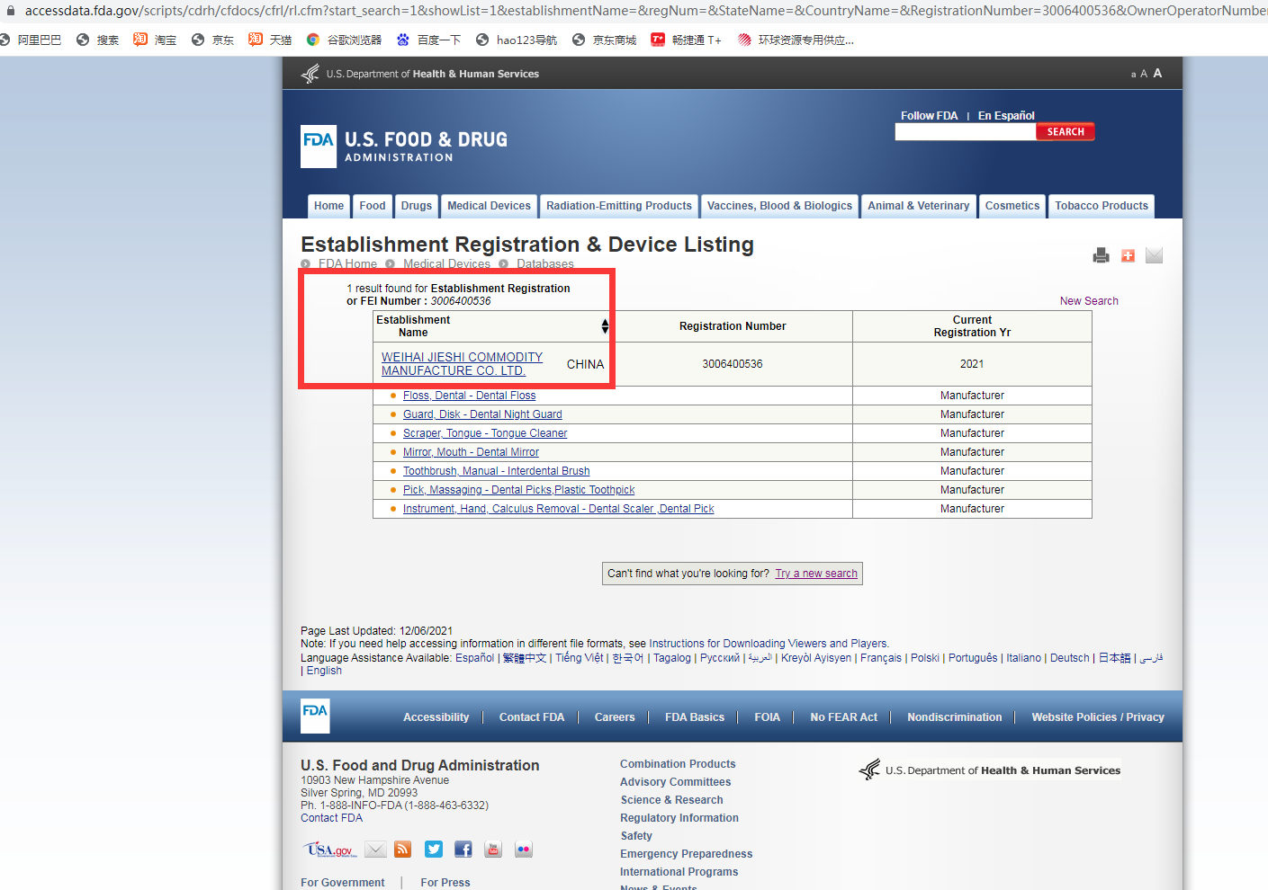This screenshot has height=890, width=1268.
Task: Sort by Establishment Name arrows
Action: tap(605, 326)
